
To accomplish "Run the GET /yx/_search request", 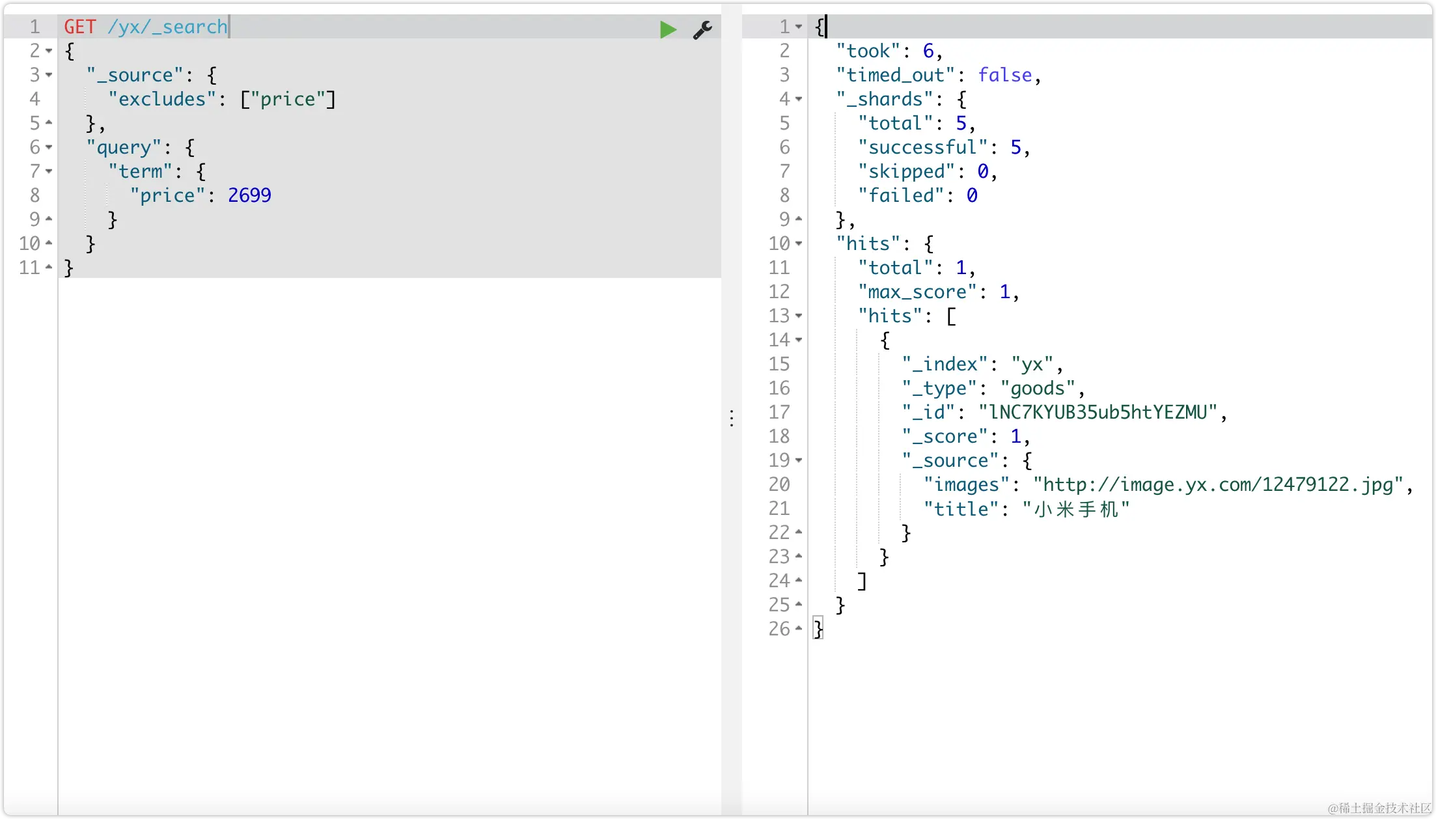I will coord(668,29).
